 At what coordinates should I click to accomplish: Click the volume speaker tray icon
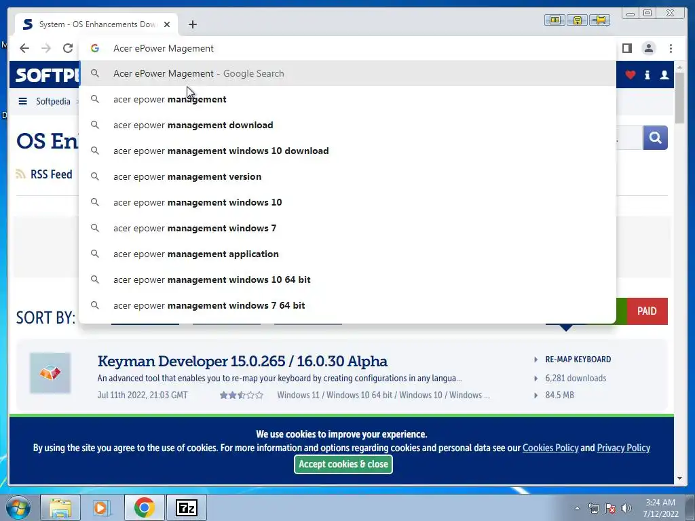pos(626,508)
